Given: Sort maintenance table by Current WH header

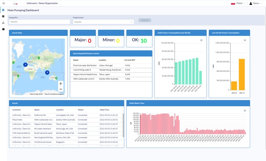Looking at the screenshot, I should 130,60.
